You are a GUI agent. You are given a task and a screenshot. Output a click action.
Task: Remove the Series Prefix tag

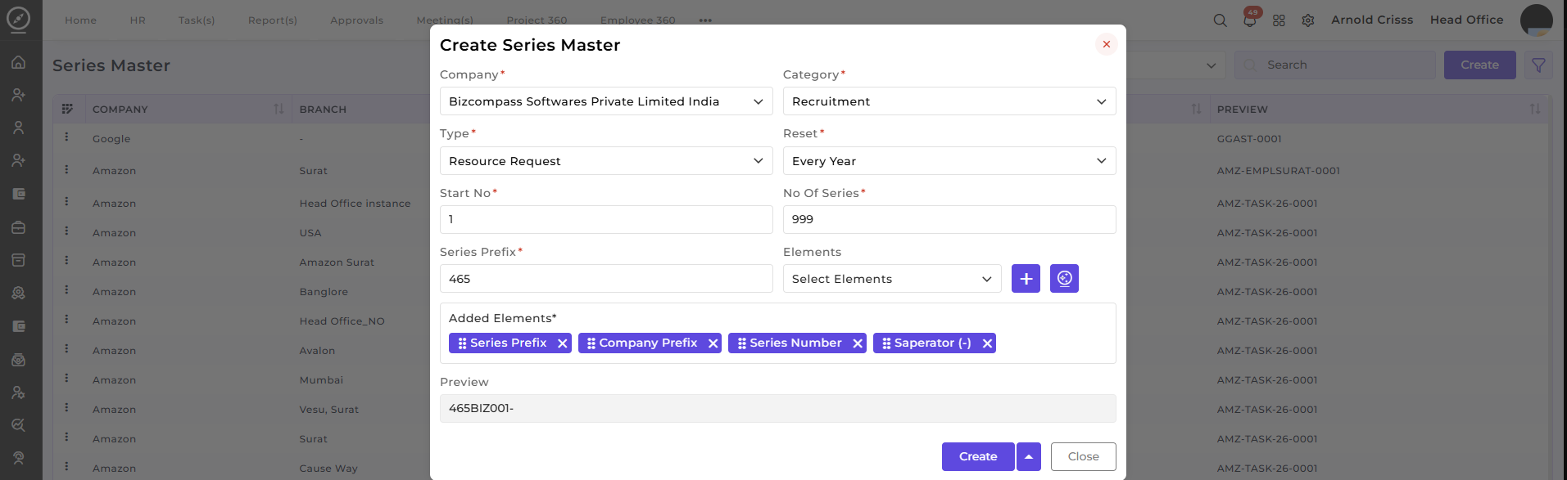562,343
